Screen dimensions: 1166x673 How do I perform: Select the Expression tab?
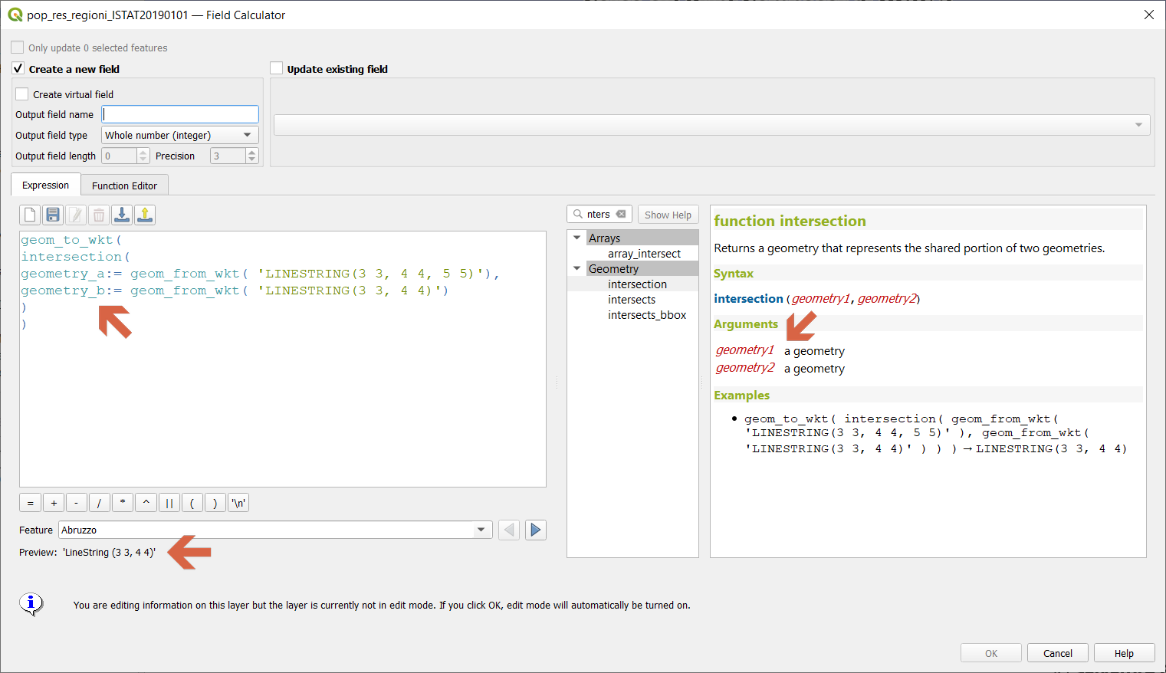[45, 185]
